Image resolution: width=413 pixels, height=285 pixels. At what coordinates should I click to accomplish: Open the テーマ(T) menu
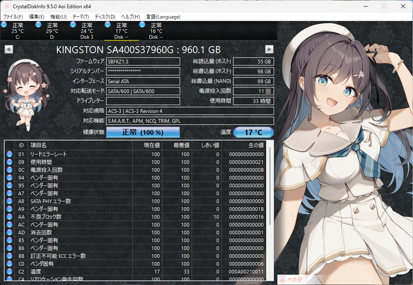[x=81, y=17]
